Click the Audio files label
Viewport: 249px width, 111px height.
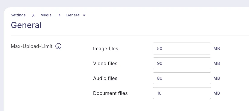[x=105, y=78]
